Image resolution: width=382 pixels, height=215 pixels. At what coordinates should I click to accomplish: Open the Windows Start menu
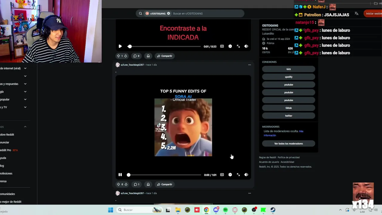[110, 210]
